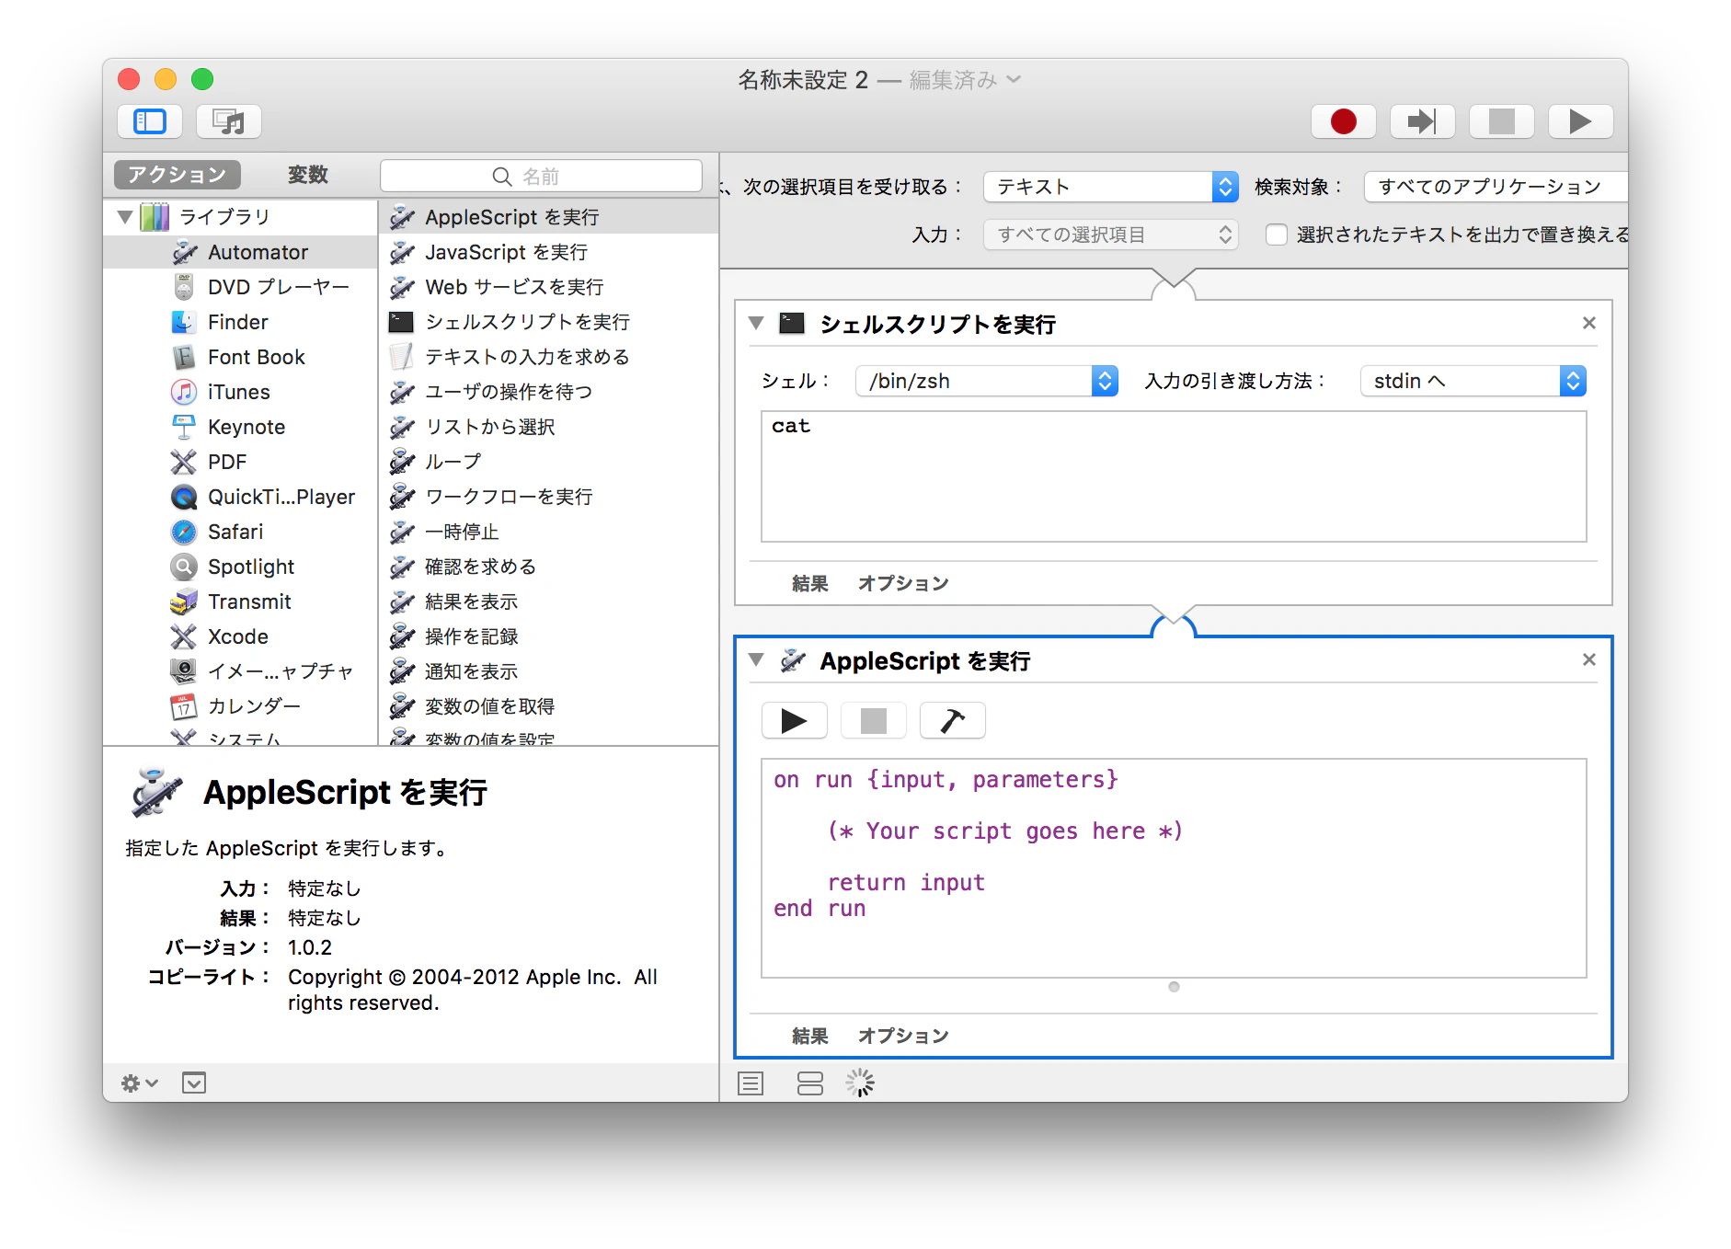This screenshot has height=1249, width=1731.
Task: Remove the shell script action with X
Action: (1588, 323)
